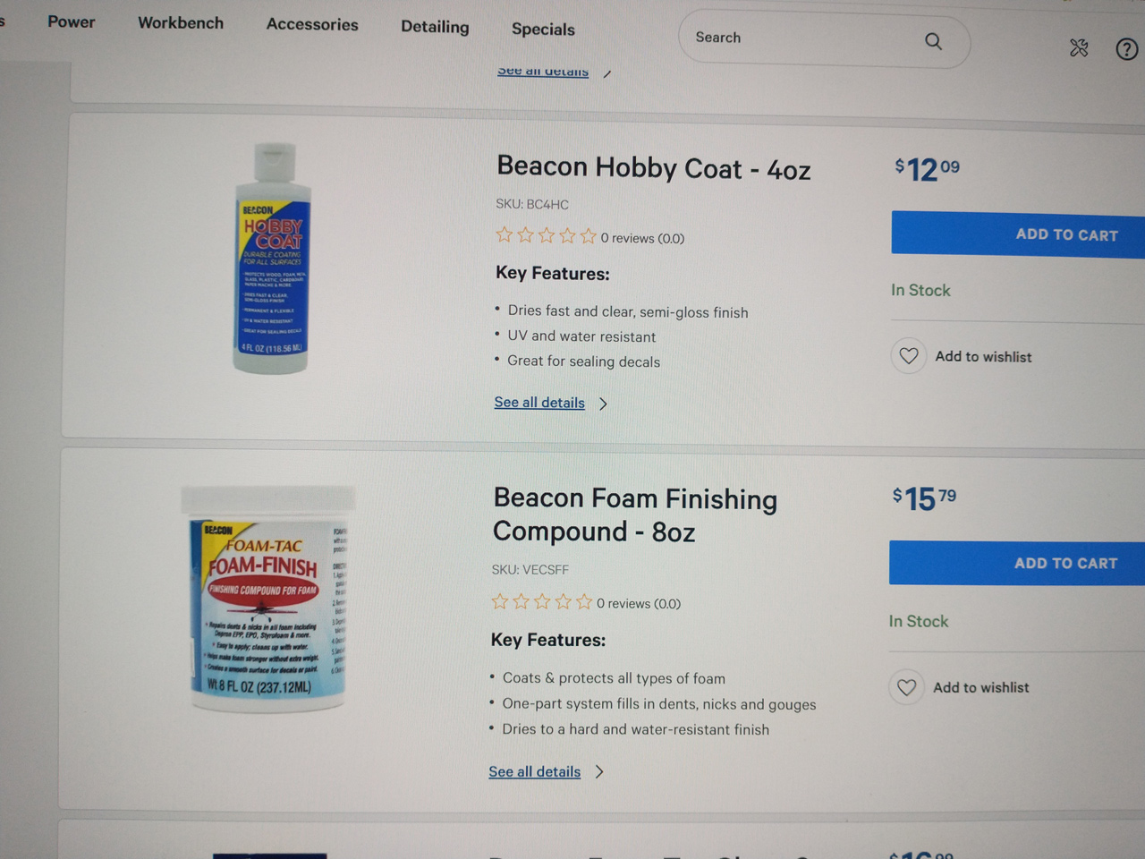The height and width of the screenshot is (859, 1145).
Task: Go to the Detailing menu
Action: pyautogui.click(x=435, y=27)
